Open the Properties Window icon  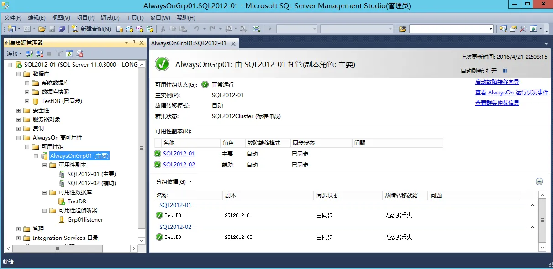513,29
